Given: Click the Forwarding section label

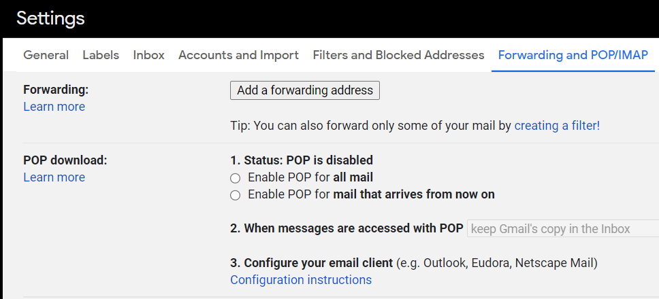Looking at the screenshot, I should pyautogui.click(x=56, y=90).
